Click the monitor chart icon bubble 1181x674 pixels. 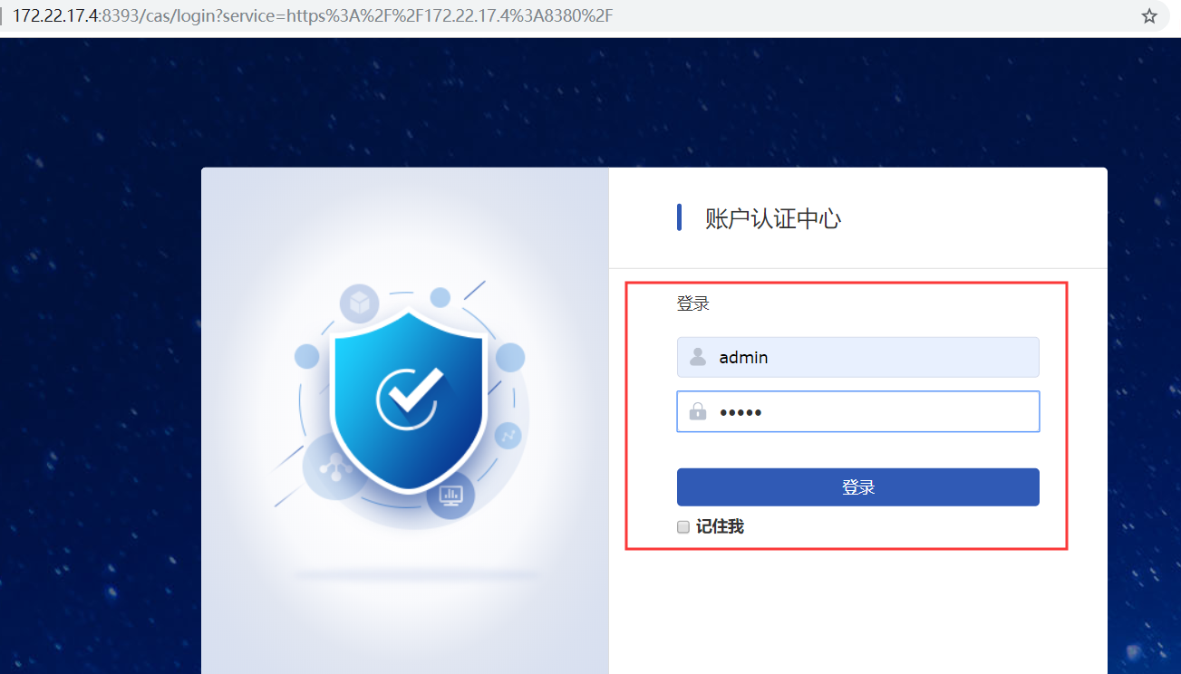(450, 495)
